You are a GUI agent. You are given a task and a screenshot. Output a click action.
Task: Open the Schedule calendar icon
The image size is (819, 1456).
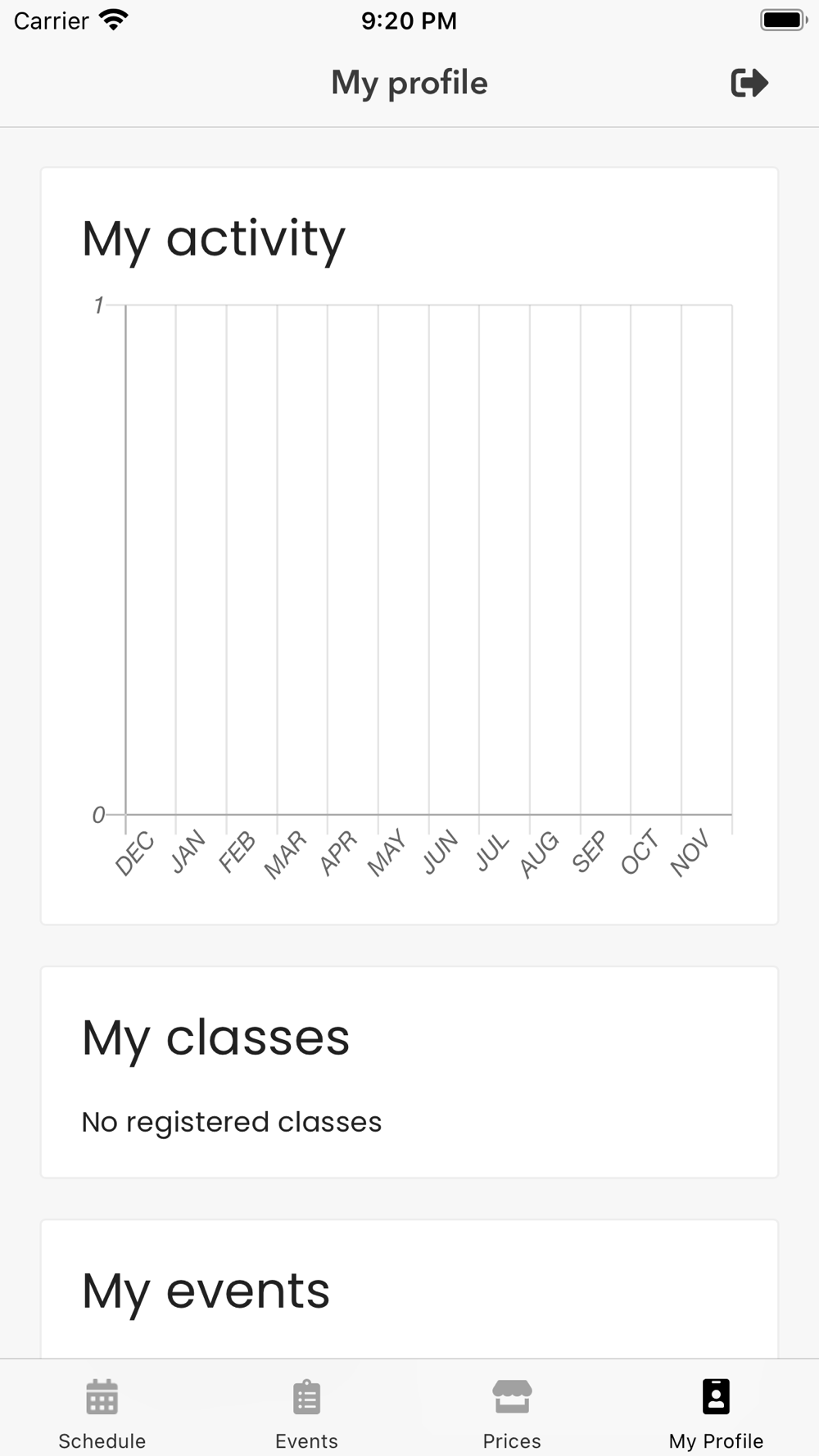[x=102, y=1397]
